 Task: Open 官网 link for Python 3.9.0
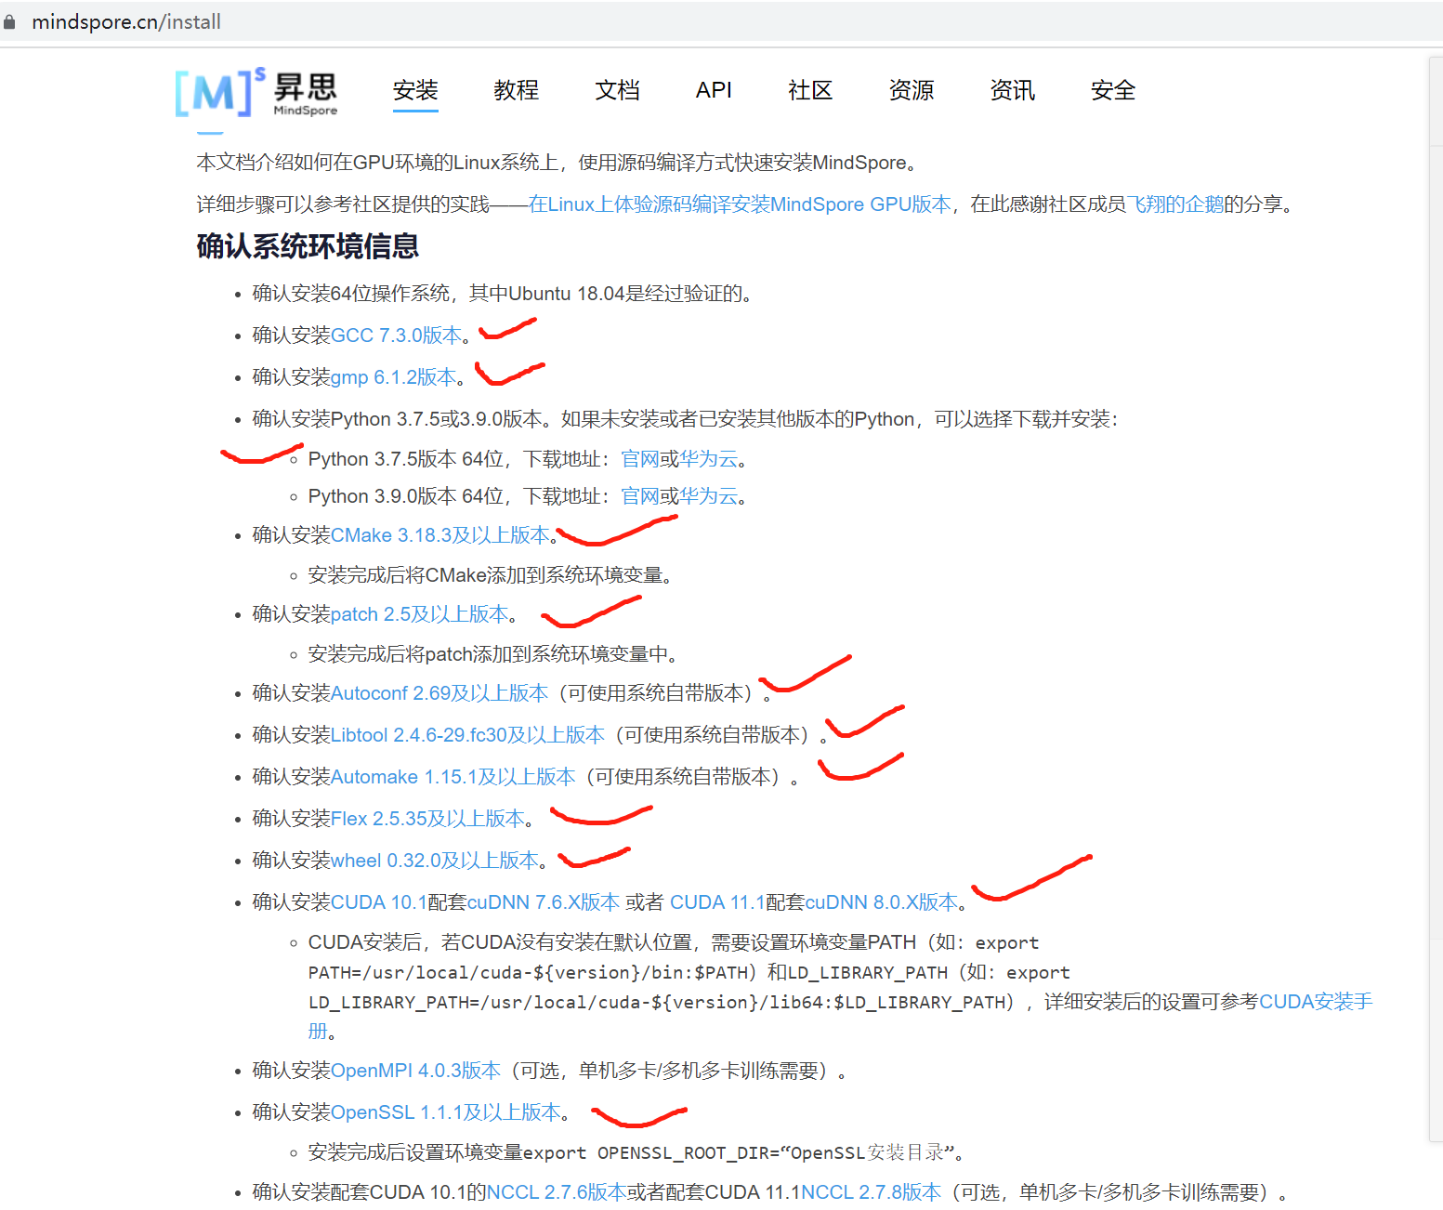coord(640,496)
